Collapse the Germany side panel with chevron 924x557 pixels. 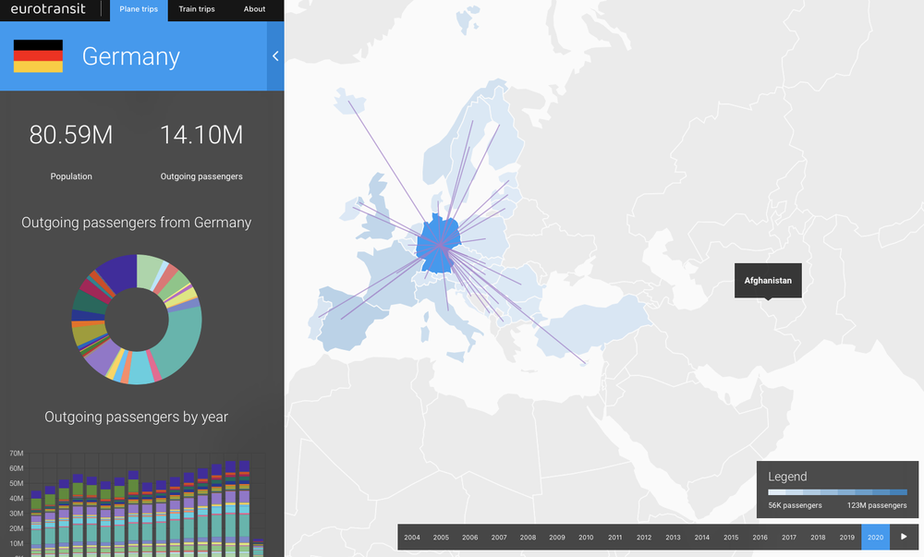275,56
